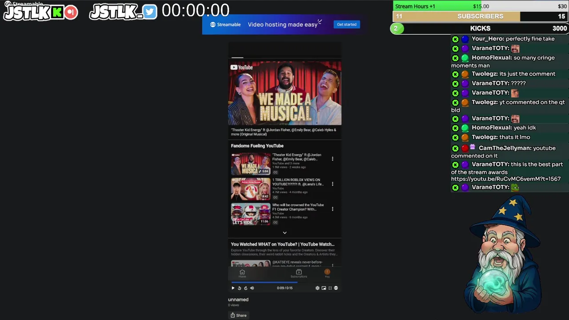Viewport: 569px width, 320px height.
Task: Open the youtu.be link in VaraneTOTY's message
Action: pyautogui.click(x=506, y=179)
